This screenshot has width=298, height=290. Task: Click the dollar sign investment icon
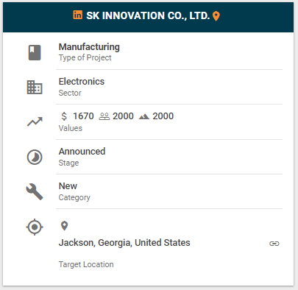coord(64,116)
